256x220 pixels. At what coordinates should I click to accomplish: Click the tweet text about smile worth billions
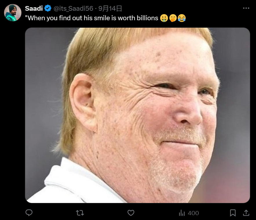(92, 18)
